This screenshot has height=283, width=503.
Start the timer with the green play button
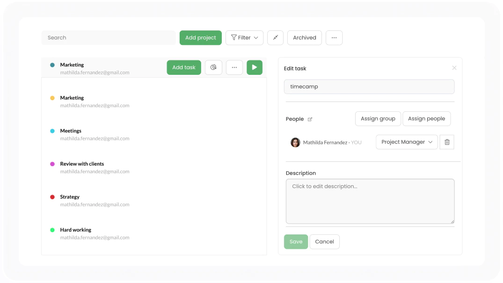pos(254,67)
